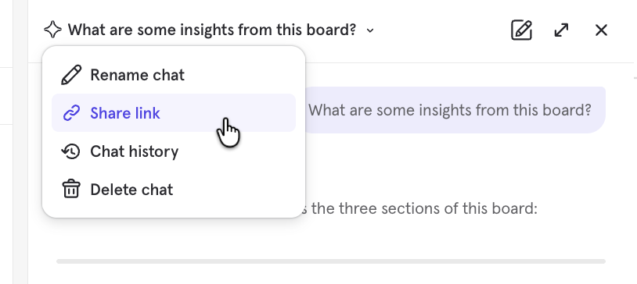Click the trash can icon for Delete chat
This screenshot has height=284, width=637.
click(71, 189)
